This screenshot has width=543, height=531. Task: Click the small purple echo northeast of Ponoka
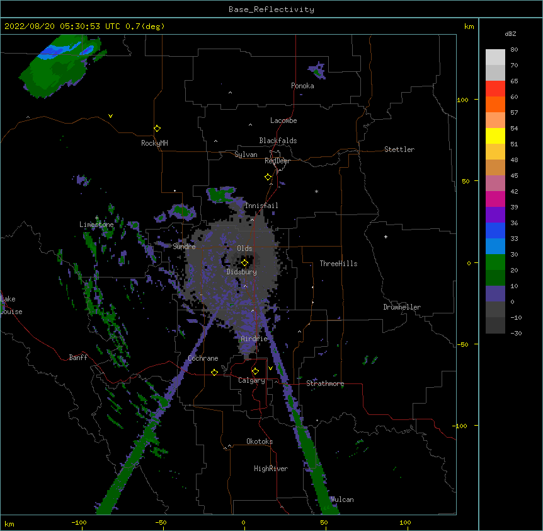click(x=317, y=71)
